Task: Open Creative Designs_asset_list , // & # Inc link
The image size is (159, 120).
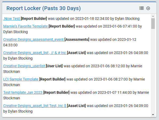Action: tap(35, 53)
